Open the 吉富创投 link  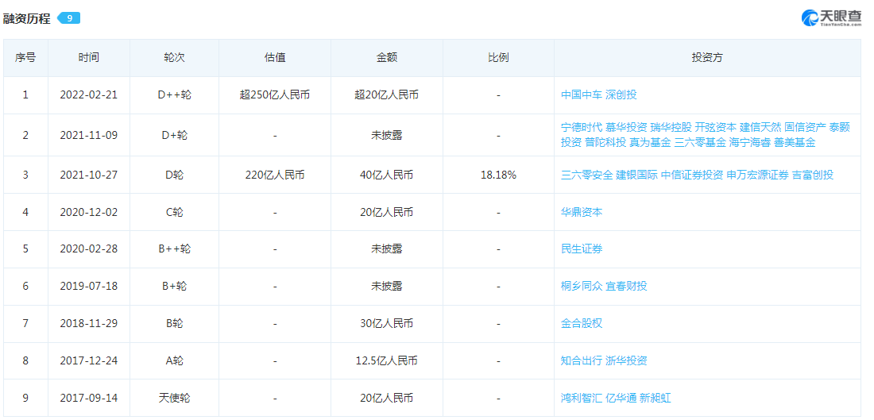[813, 175]
